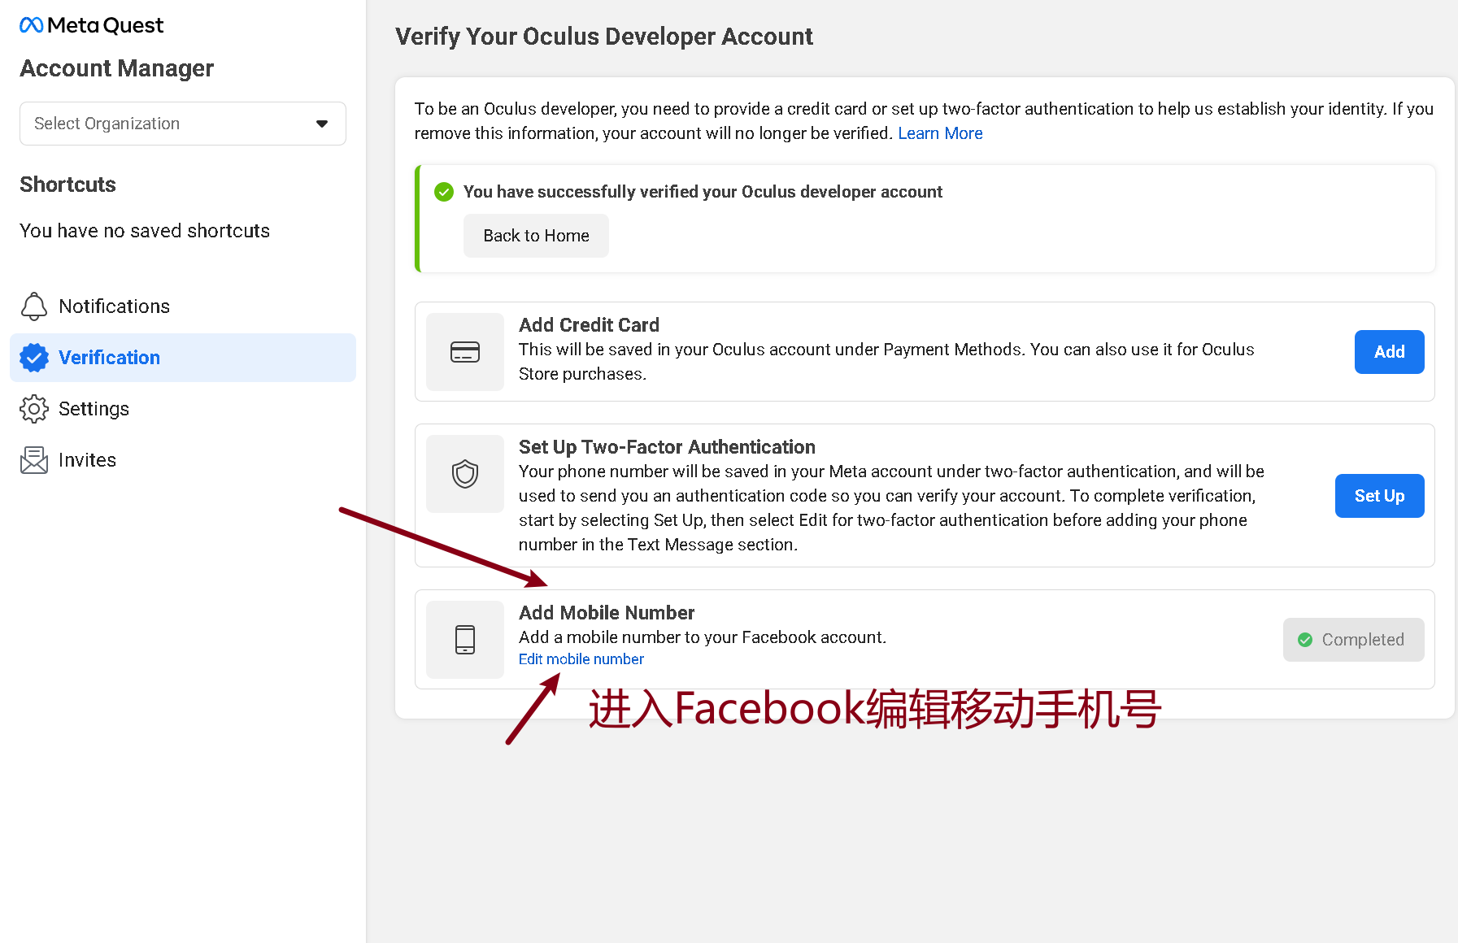Click the Notifications bell icon
Screen dimensions: 1458x943
pos(34,306)
